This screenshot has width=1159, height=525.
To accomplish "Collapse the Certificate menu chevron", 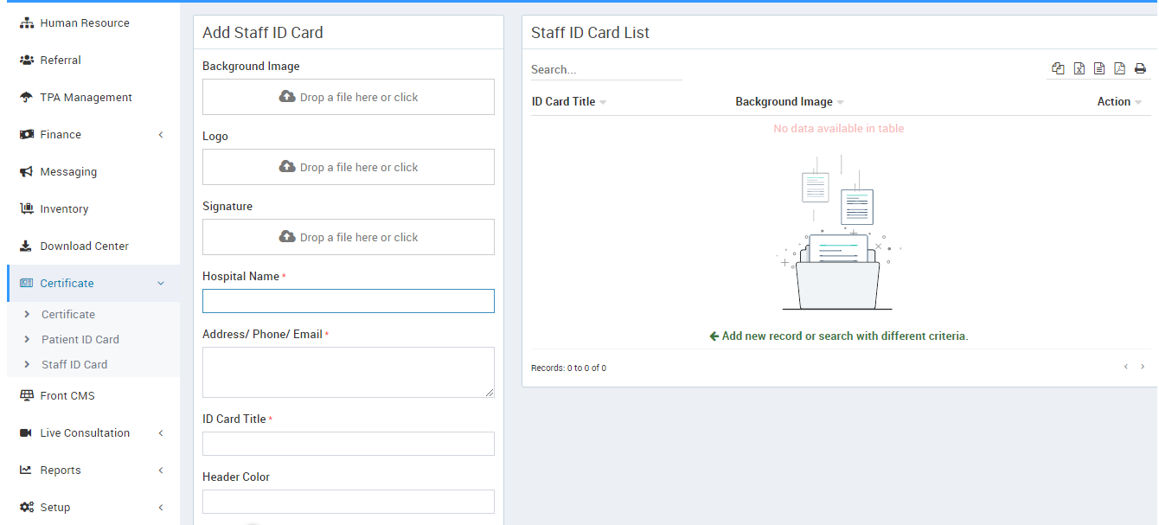I will pos(161,284).
